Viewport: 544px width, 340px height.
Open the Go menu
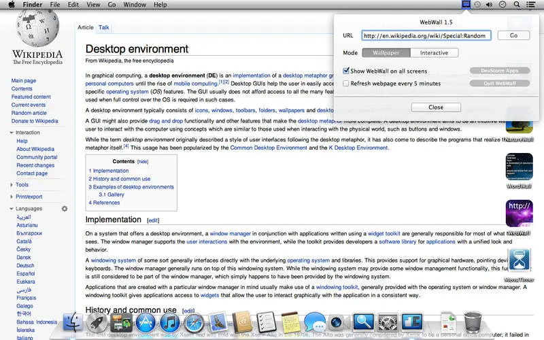(x=112, y=5)
